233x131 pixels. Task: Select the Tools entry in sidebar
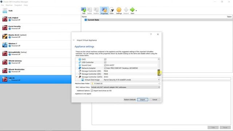tap(40, 11)
